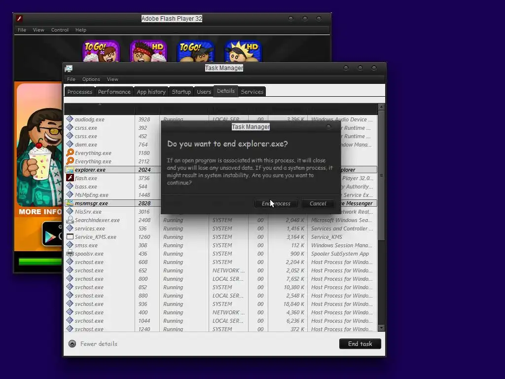This screenshot has height=379, width=505.
Task: Click the msnmsgr.exe messenger icon
Action: [70, 203]
